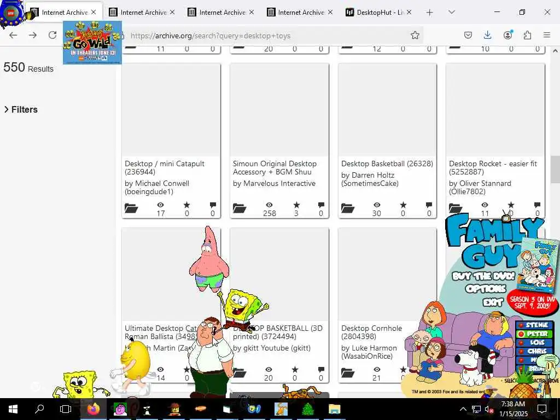
Task: Open Windows Start menu
Action: [x=13, y=409]
